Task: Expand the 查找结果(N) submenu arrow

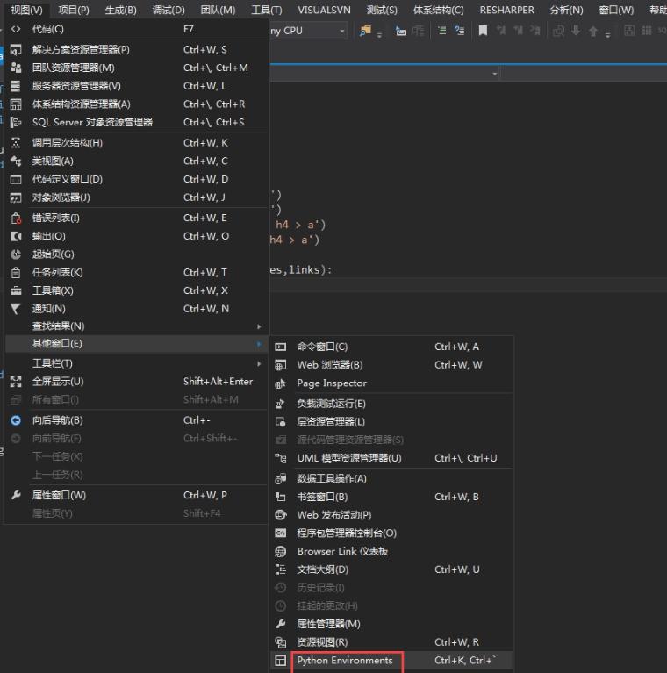Action: coord(259,326)
